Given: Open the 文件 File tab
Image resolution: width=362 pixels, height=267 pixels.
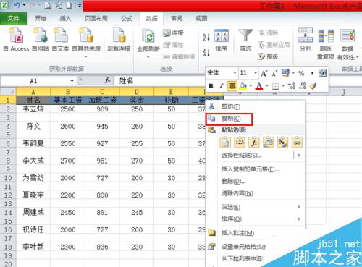Looking at the screenshot, I should point(13,18).
